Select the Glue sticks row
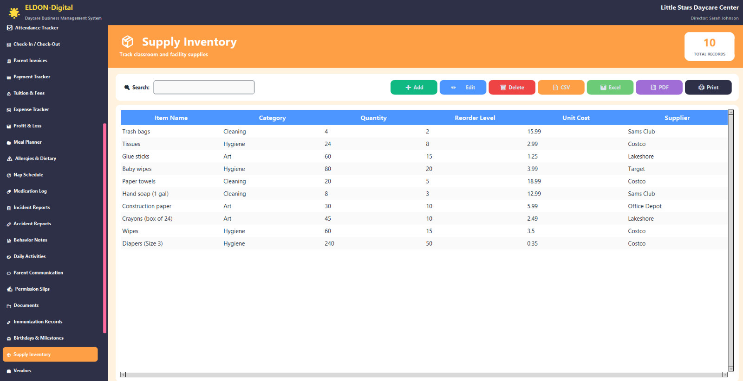Viewport: 743px width, 381px height. click(424, 157)
